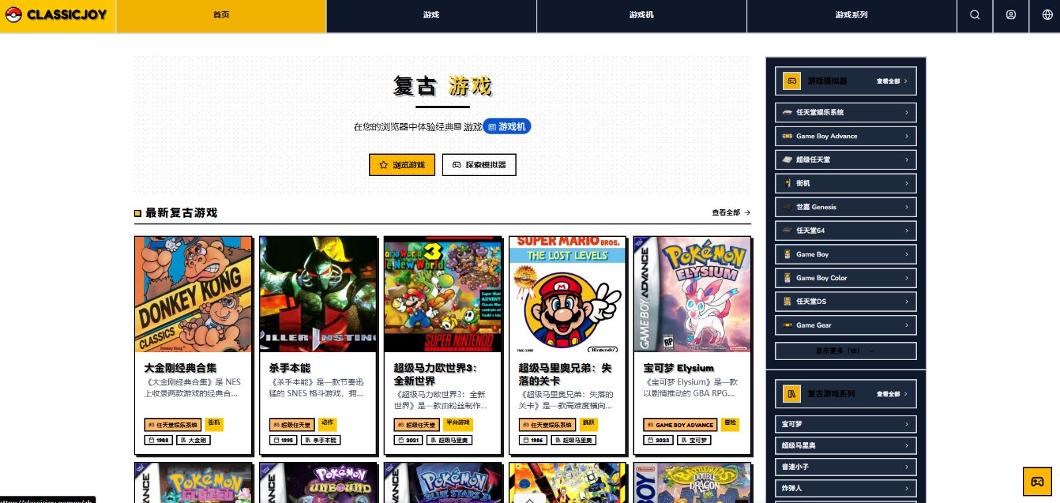This screenshot has width=1060, height=503.
Task: Open Super Mario Bros. Lost Levels cover
Action: tap(567, 295)
